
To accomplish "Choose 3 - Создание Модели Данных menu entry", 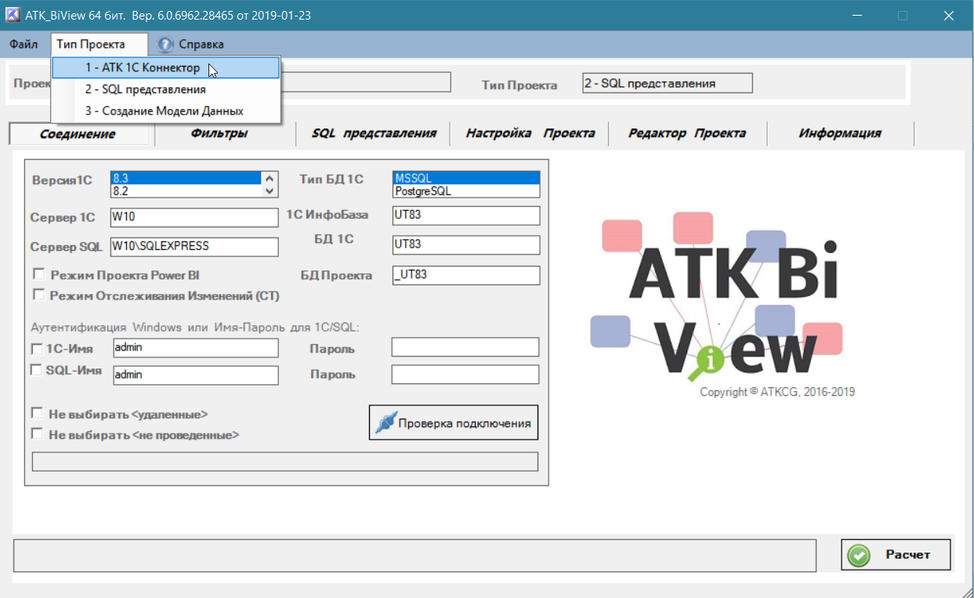I will (165, 111).
